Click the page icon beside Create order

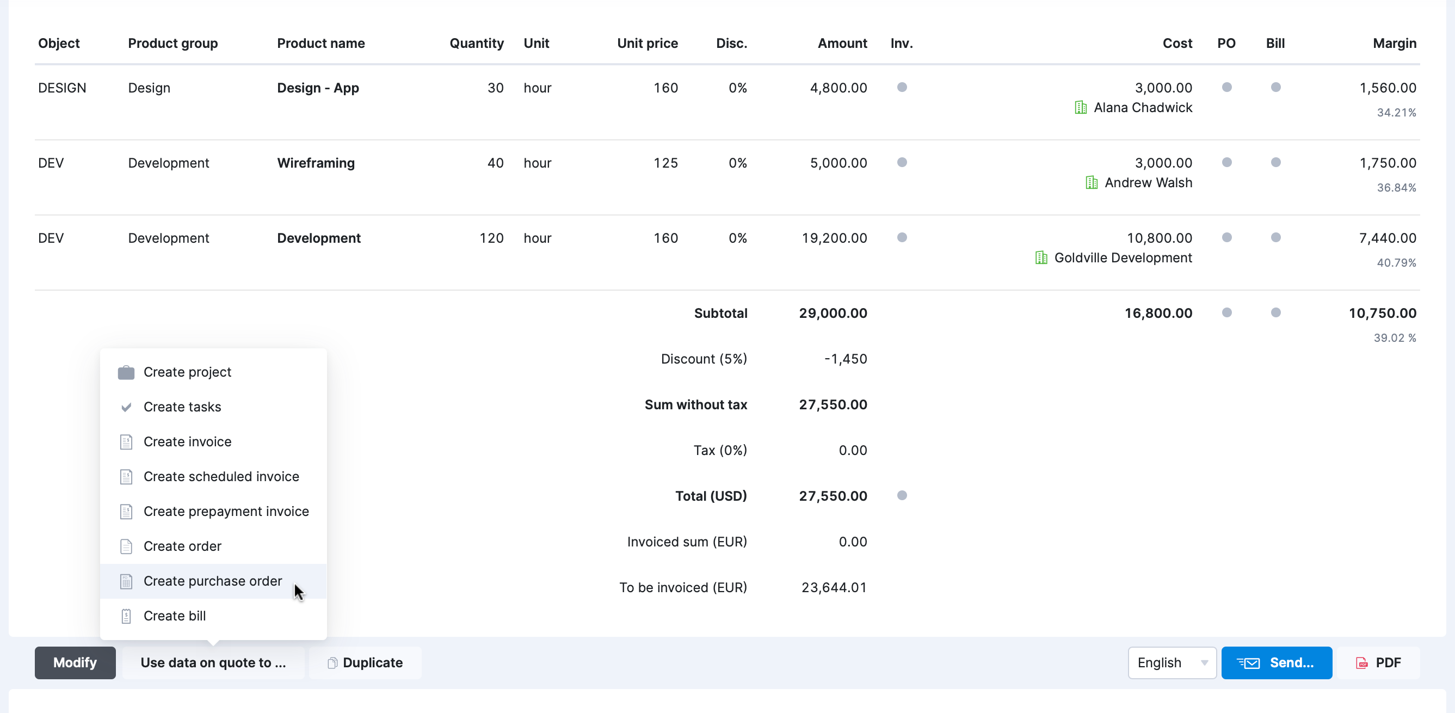[126, 546]
